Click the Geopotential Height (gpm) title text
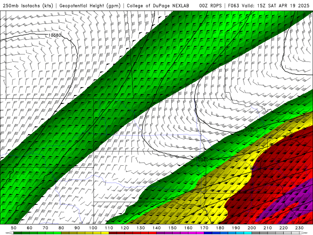The width and height of the screenshot is (313, 235). (x=90, y=5)
